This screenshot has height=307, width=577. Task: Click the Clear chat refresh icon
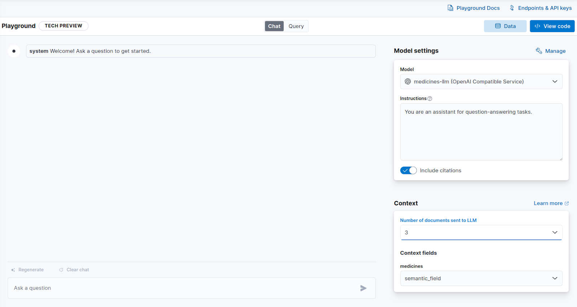click(61, 270)
